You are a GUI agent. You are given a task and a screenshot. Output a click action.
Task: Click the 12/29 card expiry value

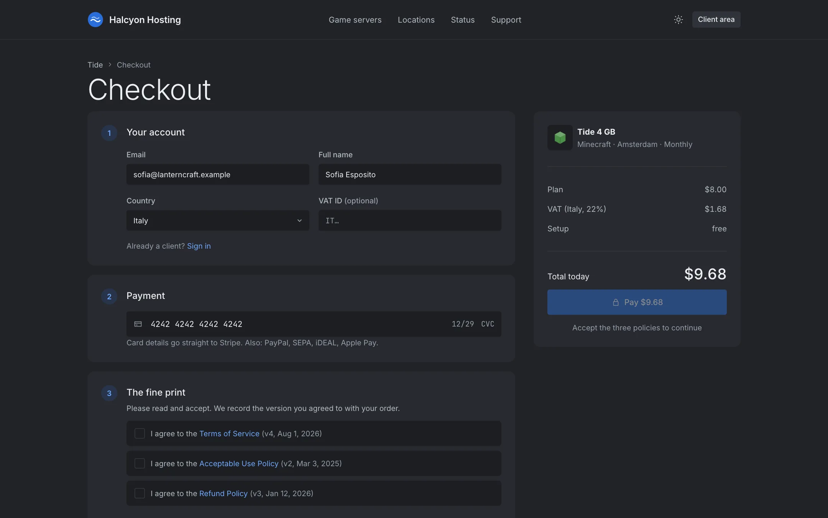(463, 324)
